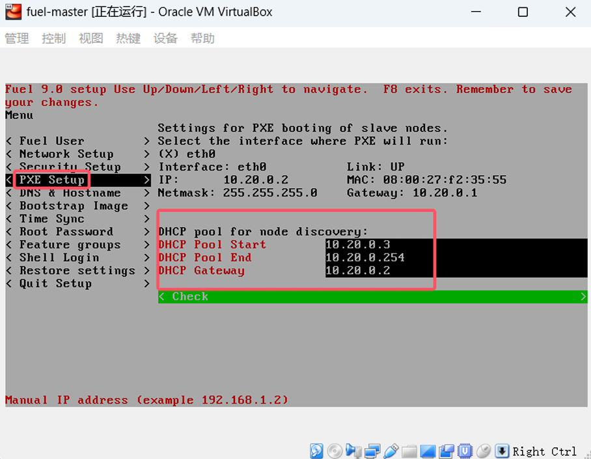Maximize the VirtualBox window
This screenshot has height=459, width=591.
[523, 12]
